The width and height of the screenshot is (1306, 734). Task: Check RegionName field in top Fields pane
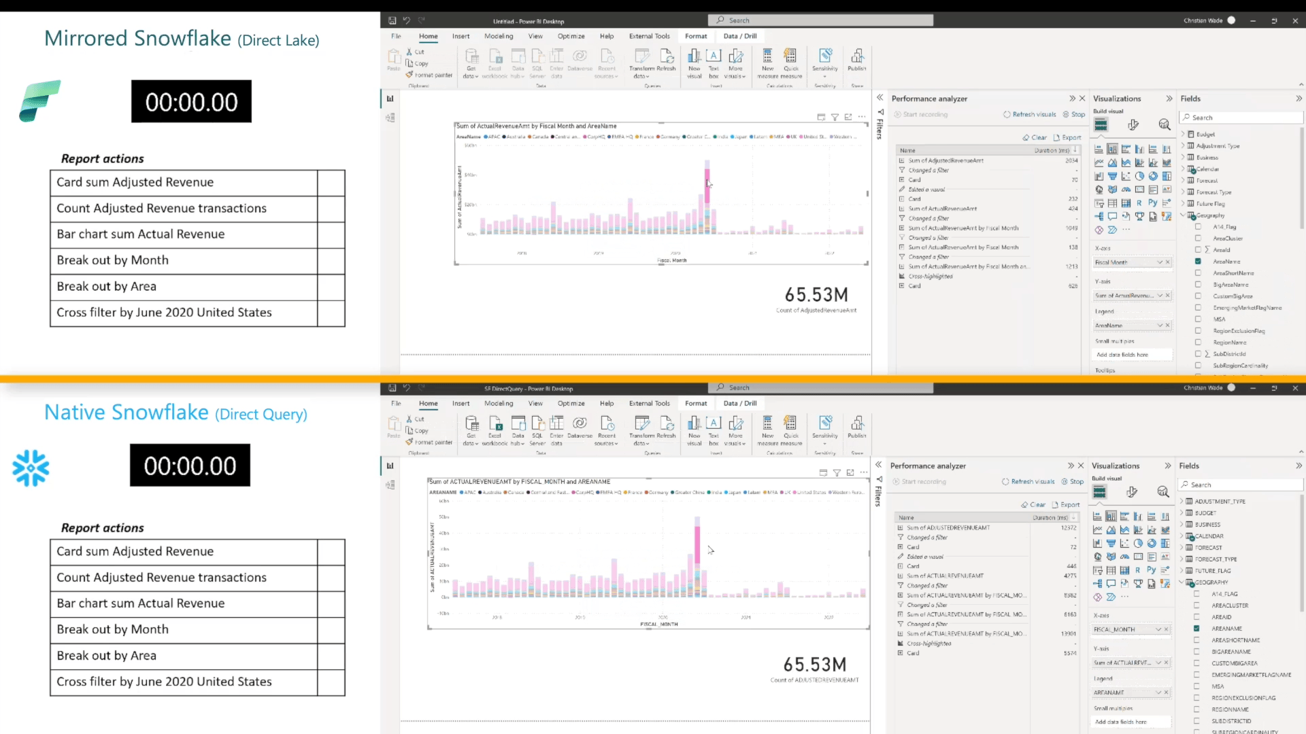coord(1198,343)
